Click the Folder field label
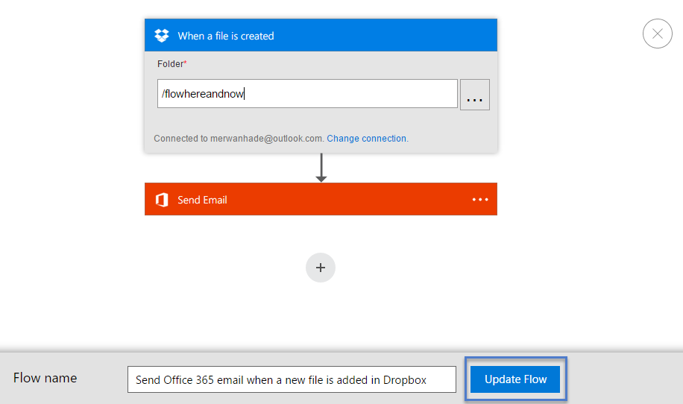This screenshot has height=404, width=683. [169, 64]
